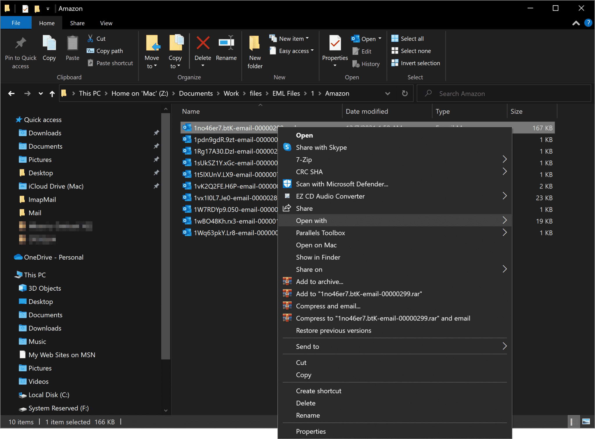Screen dimensions: 595x439
Task: Click the History icon in Open group
Action: tap(356, 64)
